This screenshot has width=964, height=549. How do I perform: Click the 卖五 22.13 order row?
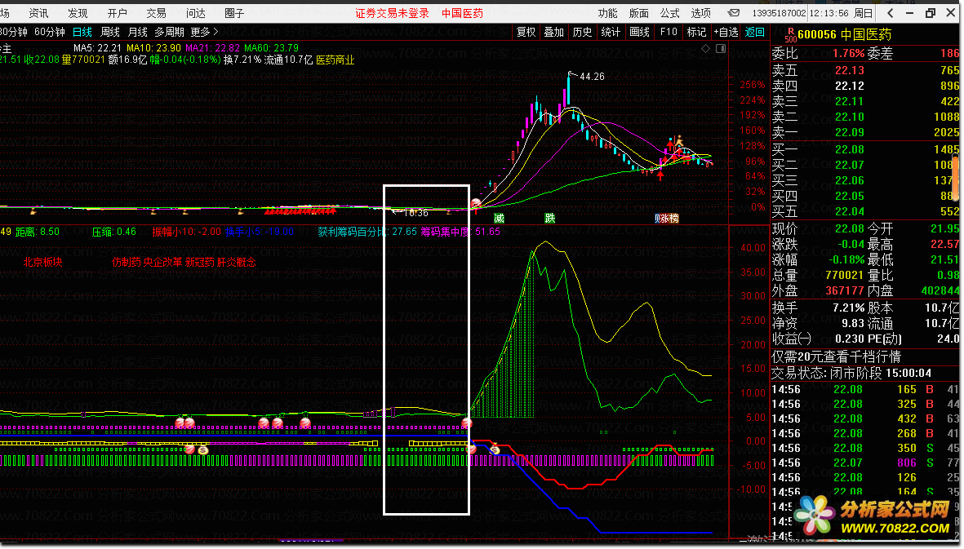coord(865,70)
